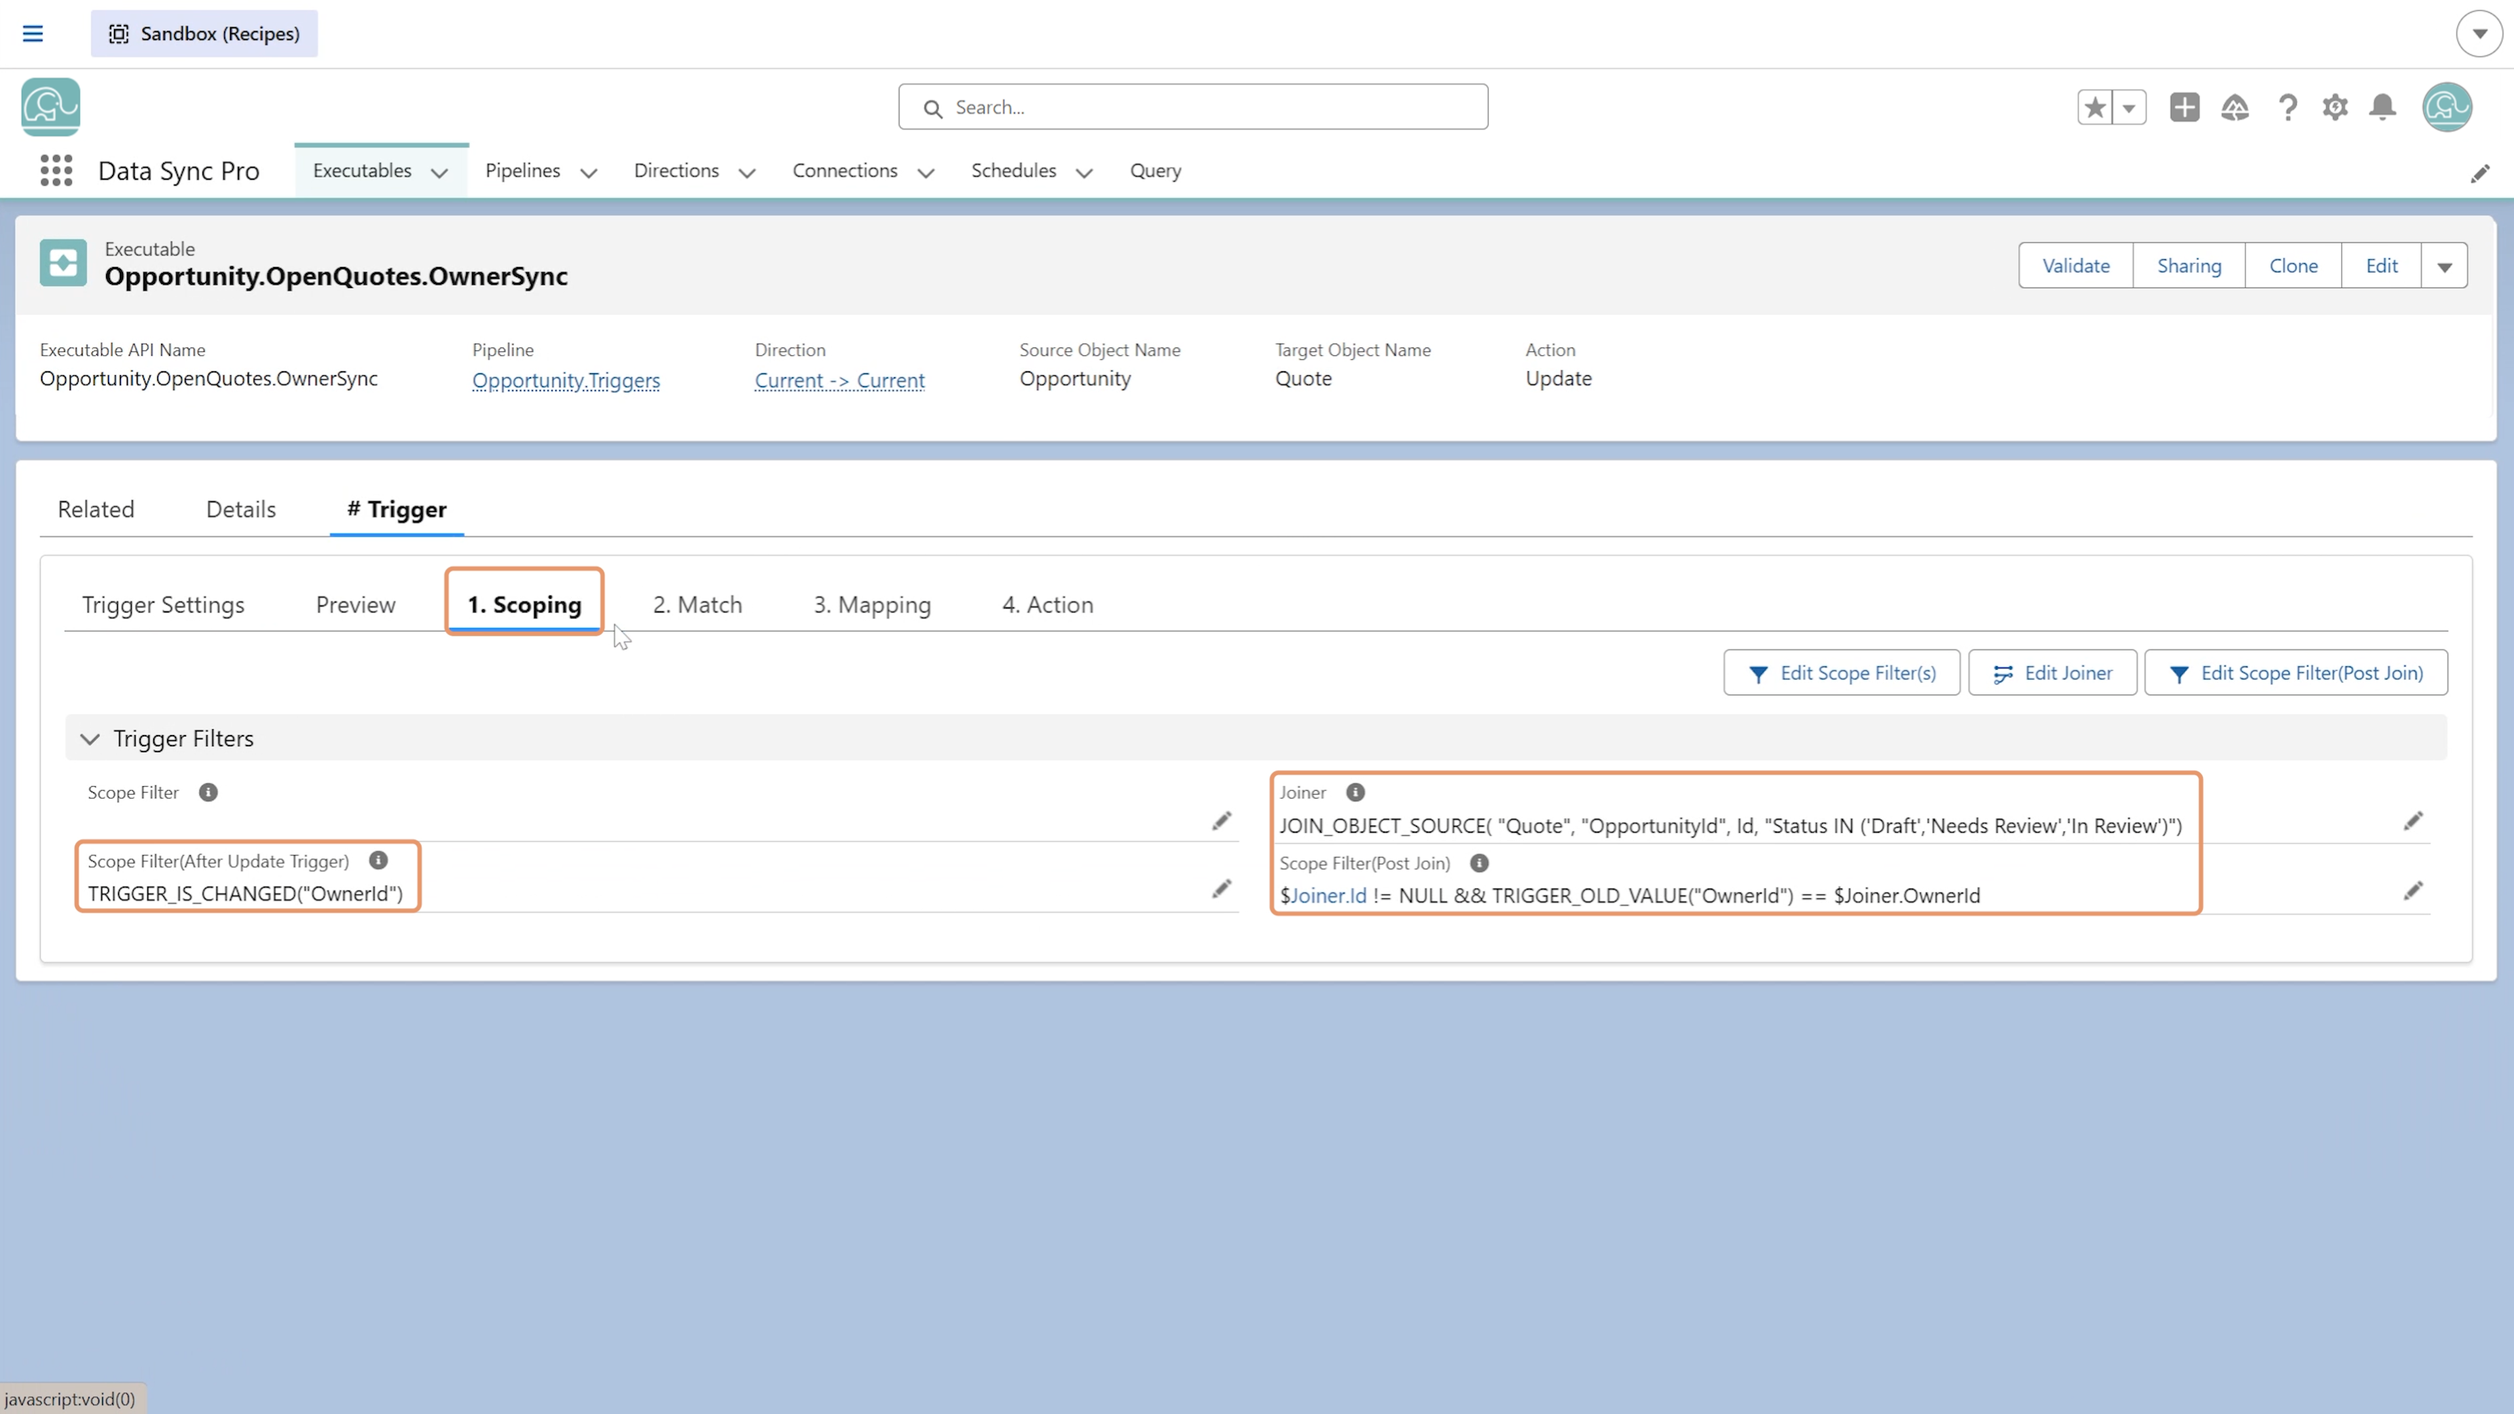Viewport: 2514px width, 1414px height.
Task: Click the Validate button
Action: 2076,265
